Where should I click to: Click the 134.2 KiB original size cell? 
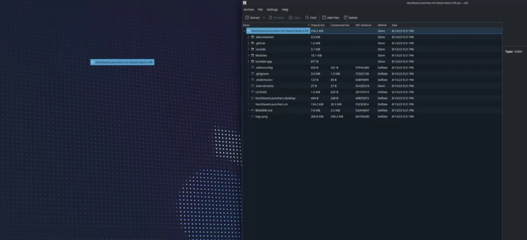[317, 104]
